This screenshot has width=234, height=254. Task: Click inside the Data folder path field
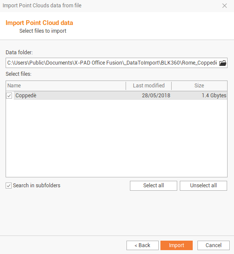point(112,63)
